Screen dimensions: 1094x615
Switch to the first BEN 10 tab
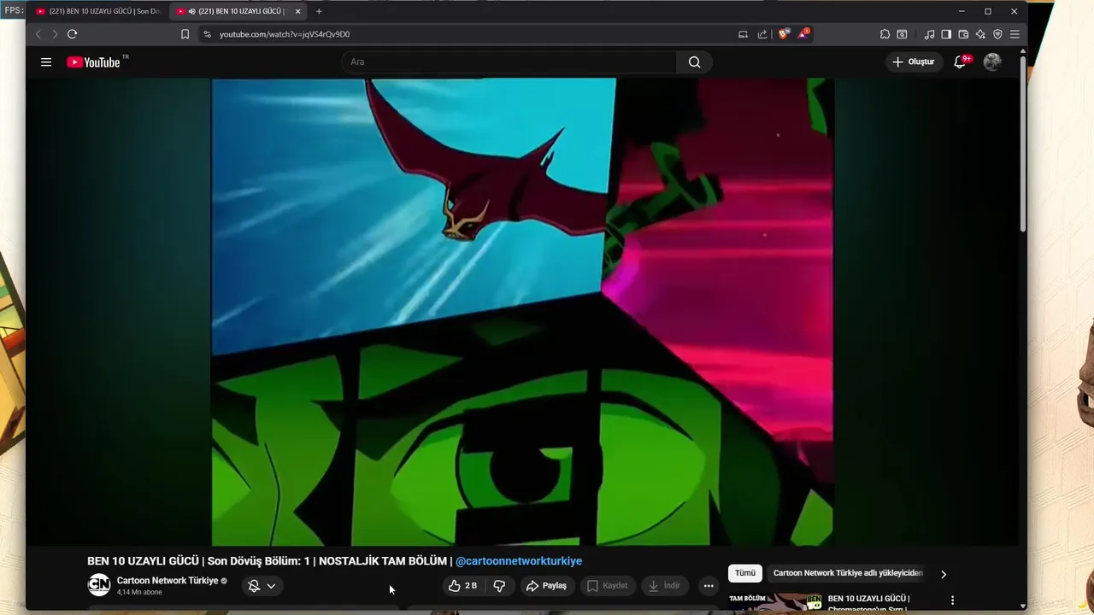tap(98, 11)
